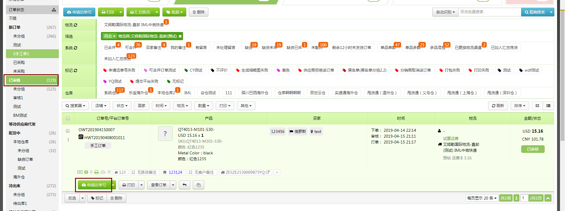Click the QR code icon beside HWT20190408001011

[81, 137]
